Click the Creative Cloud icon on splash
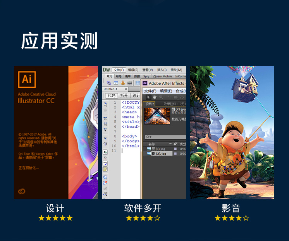The height and width of the screenshot is (241, 289). pos(21,191)
